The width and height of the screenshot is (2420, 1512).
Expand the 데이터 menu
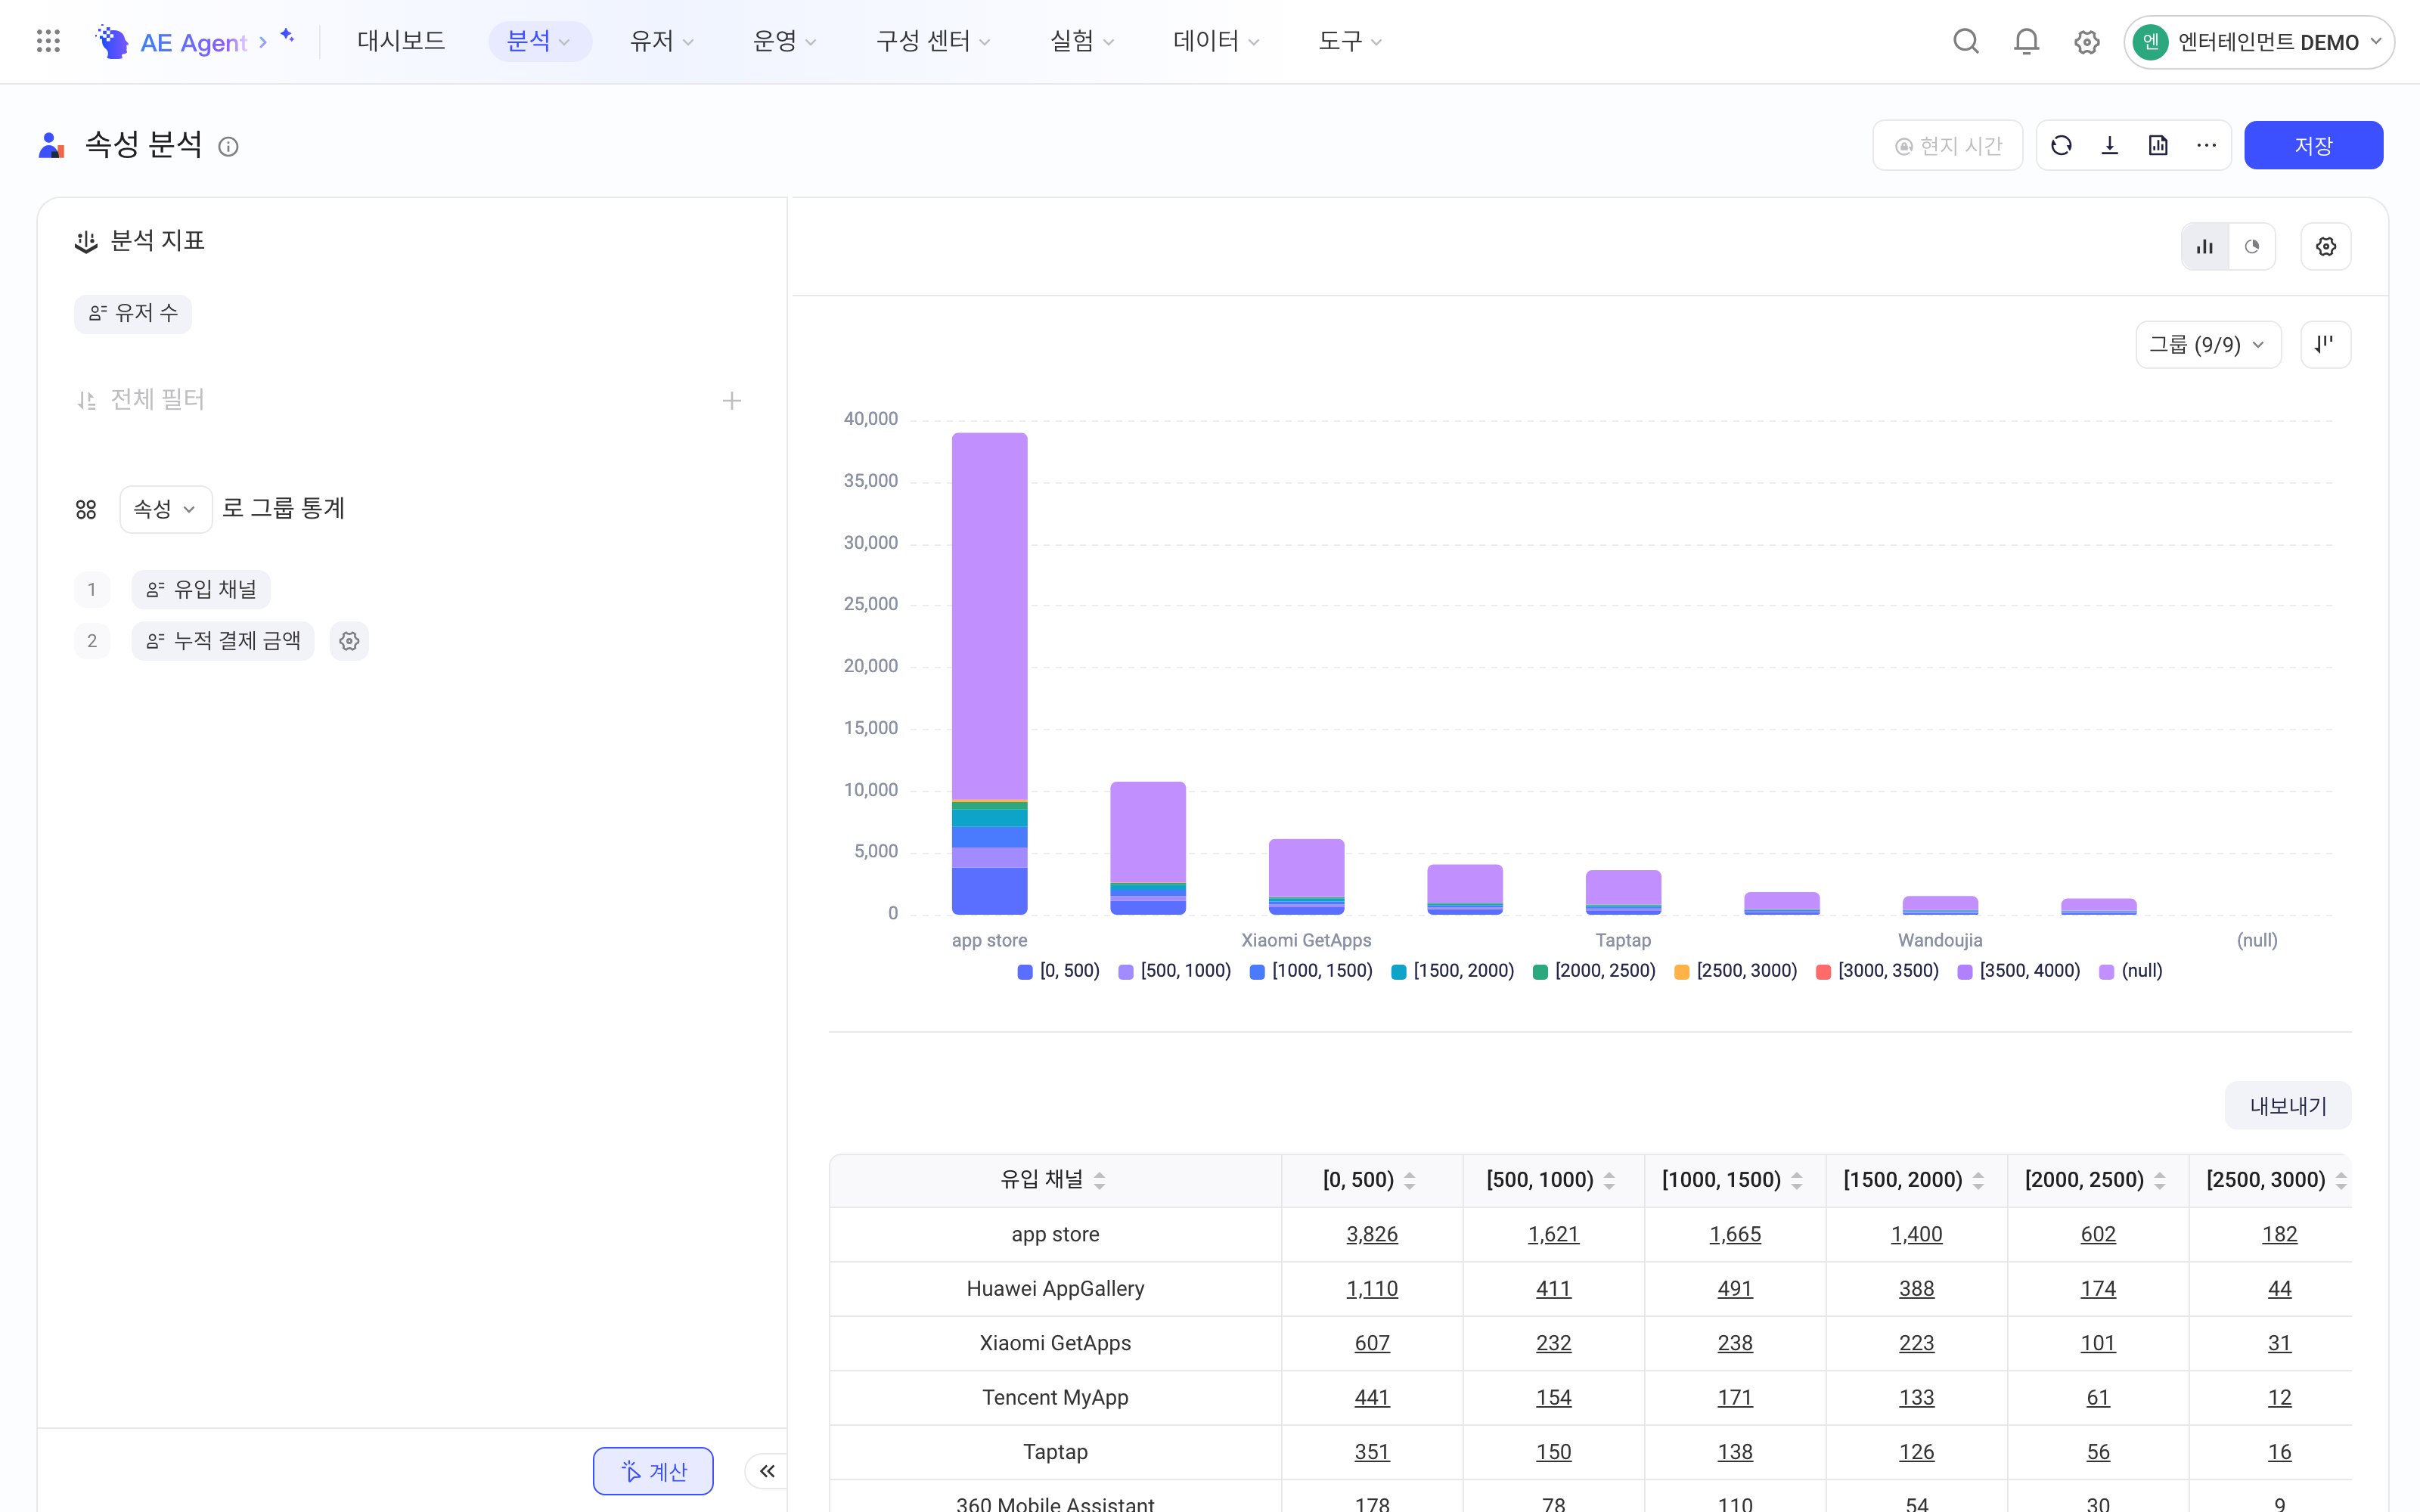point(1216,41)
